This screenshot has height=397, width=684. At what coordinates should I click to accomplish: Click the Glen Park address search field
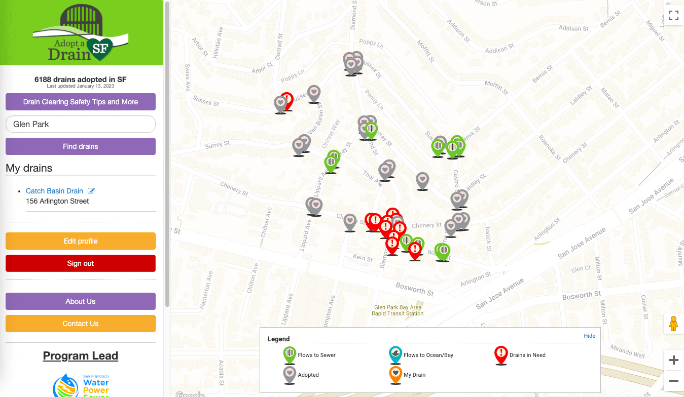pos(81,124)
